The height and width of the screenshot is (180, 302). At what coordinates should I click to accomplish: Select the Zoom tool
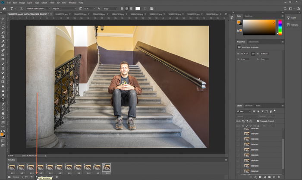[x=3, y=117]
